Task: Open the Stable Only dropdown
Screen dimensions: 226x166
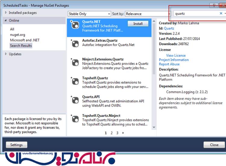Action: 89,14
